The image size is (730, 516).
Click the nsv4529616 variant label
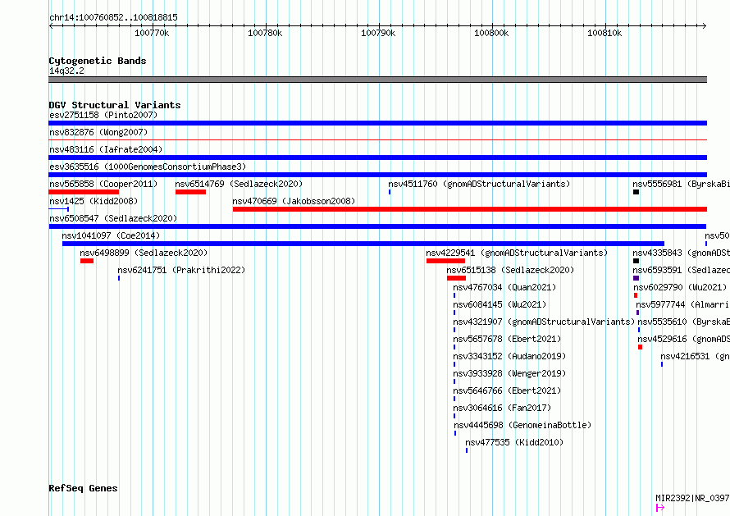coord(683,339)
